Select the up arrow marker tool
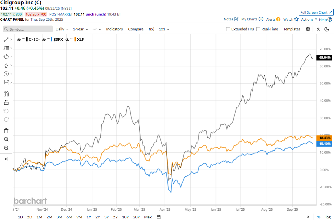Screen dimensions: 334x220 coord(6,66)
